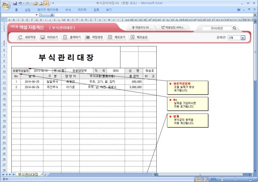The image size is (258, 182).
Task: Click the refresh icon on 새로작성
Action: (20, 37)
